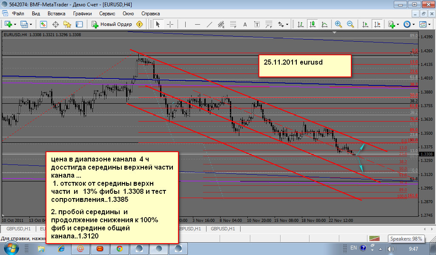This screenshot has height=255, width=436.
Task: Zoom in on the chart
Action: [x=338, y=24]
